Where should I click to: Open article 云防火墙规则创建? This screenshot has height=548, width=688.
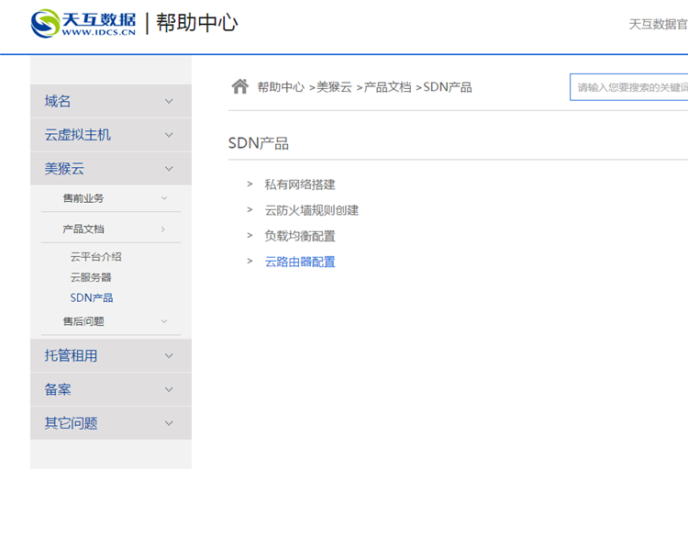coord(312,210)
